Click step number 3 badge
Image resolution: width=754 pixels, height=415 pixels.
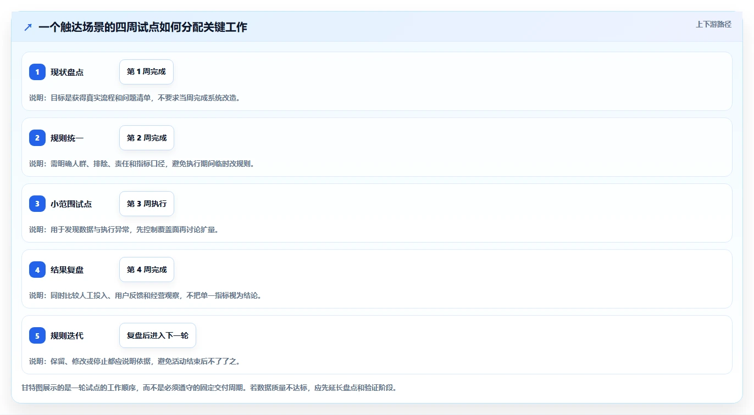(37, 204)
